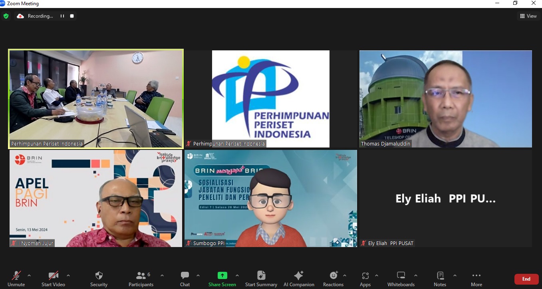Viewport: 542px width, 289px height.
Task: Start the meeting summary
Action: tap(261, 279)
